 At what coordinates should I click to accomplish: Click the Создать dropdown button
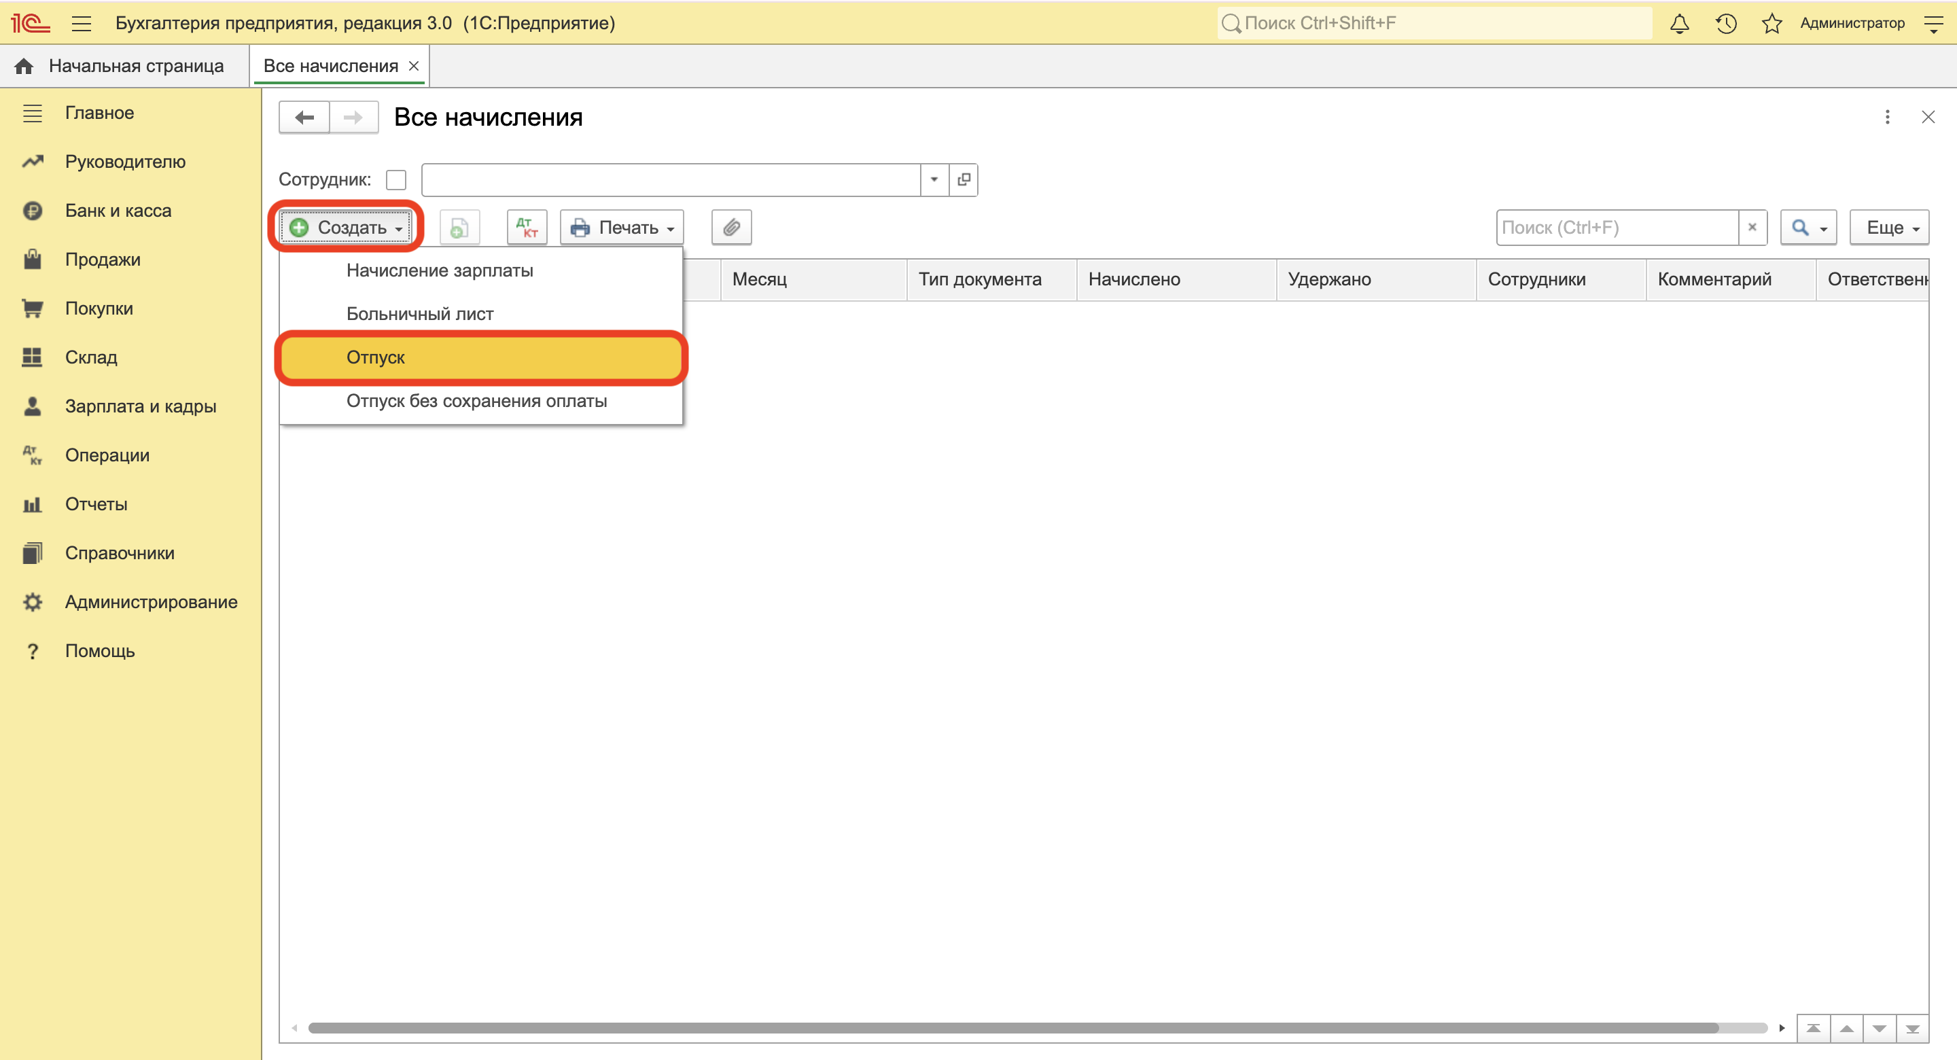tap(347, 227)
